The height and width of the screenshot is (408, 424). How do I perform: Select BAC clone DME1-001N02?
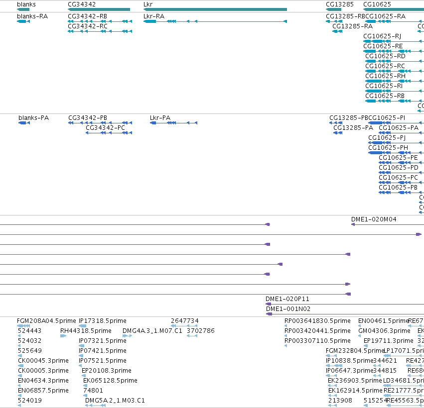click(288, 309)
